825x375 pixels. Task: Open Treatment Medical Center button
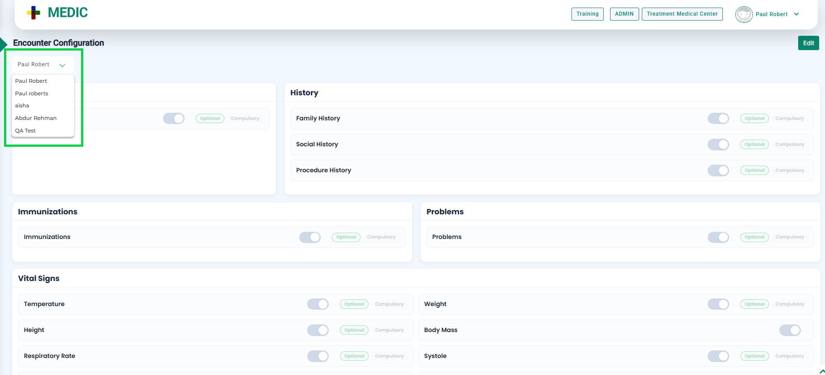(682, 14)
